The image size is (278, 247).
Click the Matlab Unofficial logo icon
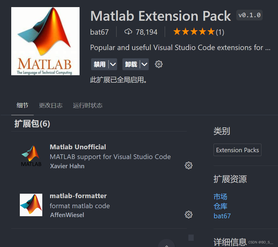31,156
